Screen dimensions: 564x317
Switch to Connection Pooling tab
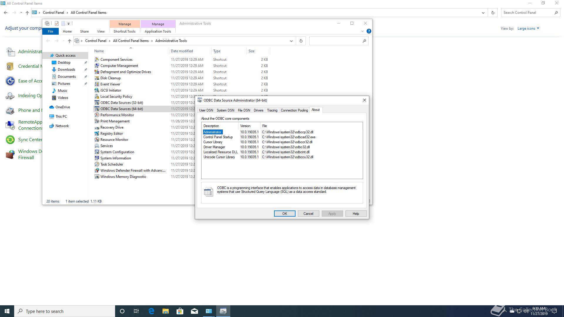click(x=294, y=110)
